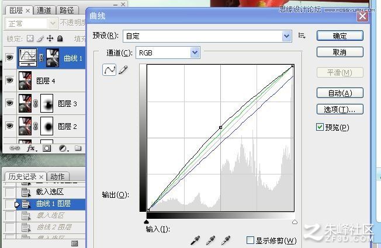Select the 图层 2 layer mask thumbnail
The width and height of the screenshot is (381, 248).
tap(47, 126)
